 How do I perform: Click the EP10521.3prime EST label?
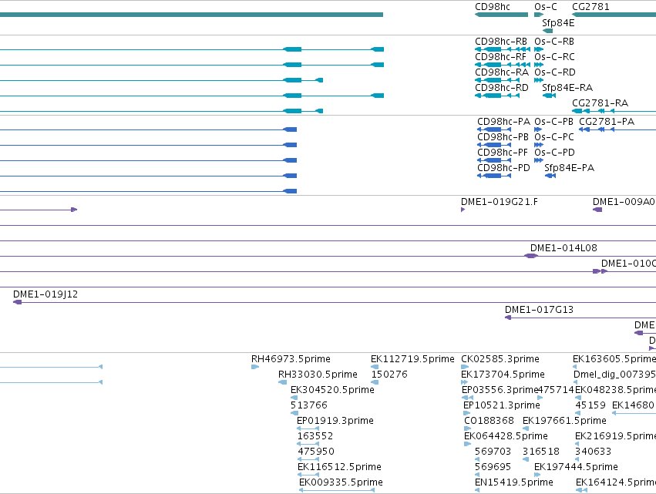(501, 405)
